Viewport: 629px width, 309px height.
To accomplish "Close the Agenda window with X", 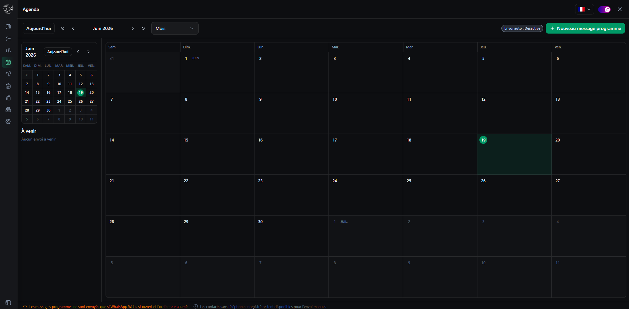I will coord(620,9).
